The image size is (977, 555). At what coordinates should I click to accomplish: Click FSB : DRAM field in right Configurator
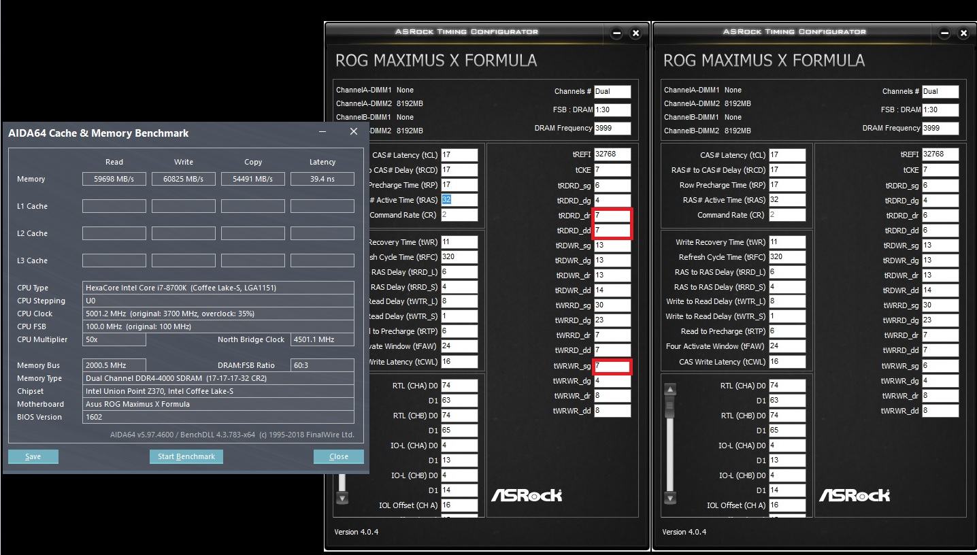tap(940, 110)
